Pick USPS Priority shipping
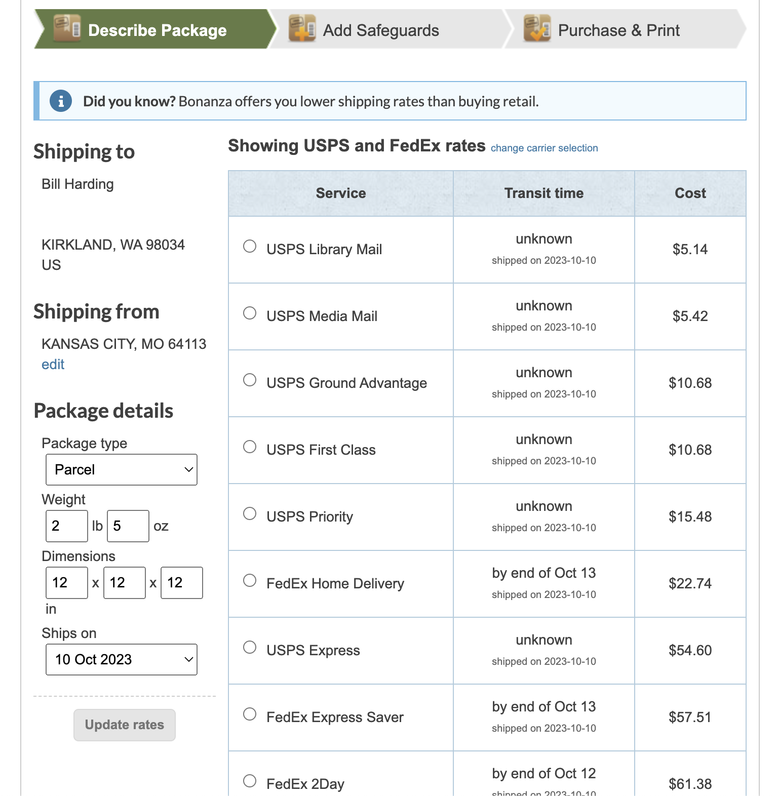 click(249, 513)
